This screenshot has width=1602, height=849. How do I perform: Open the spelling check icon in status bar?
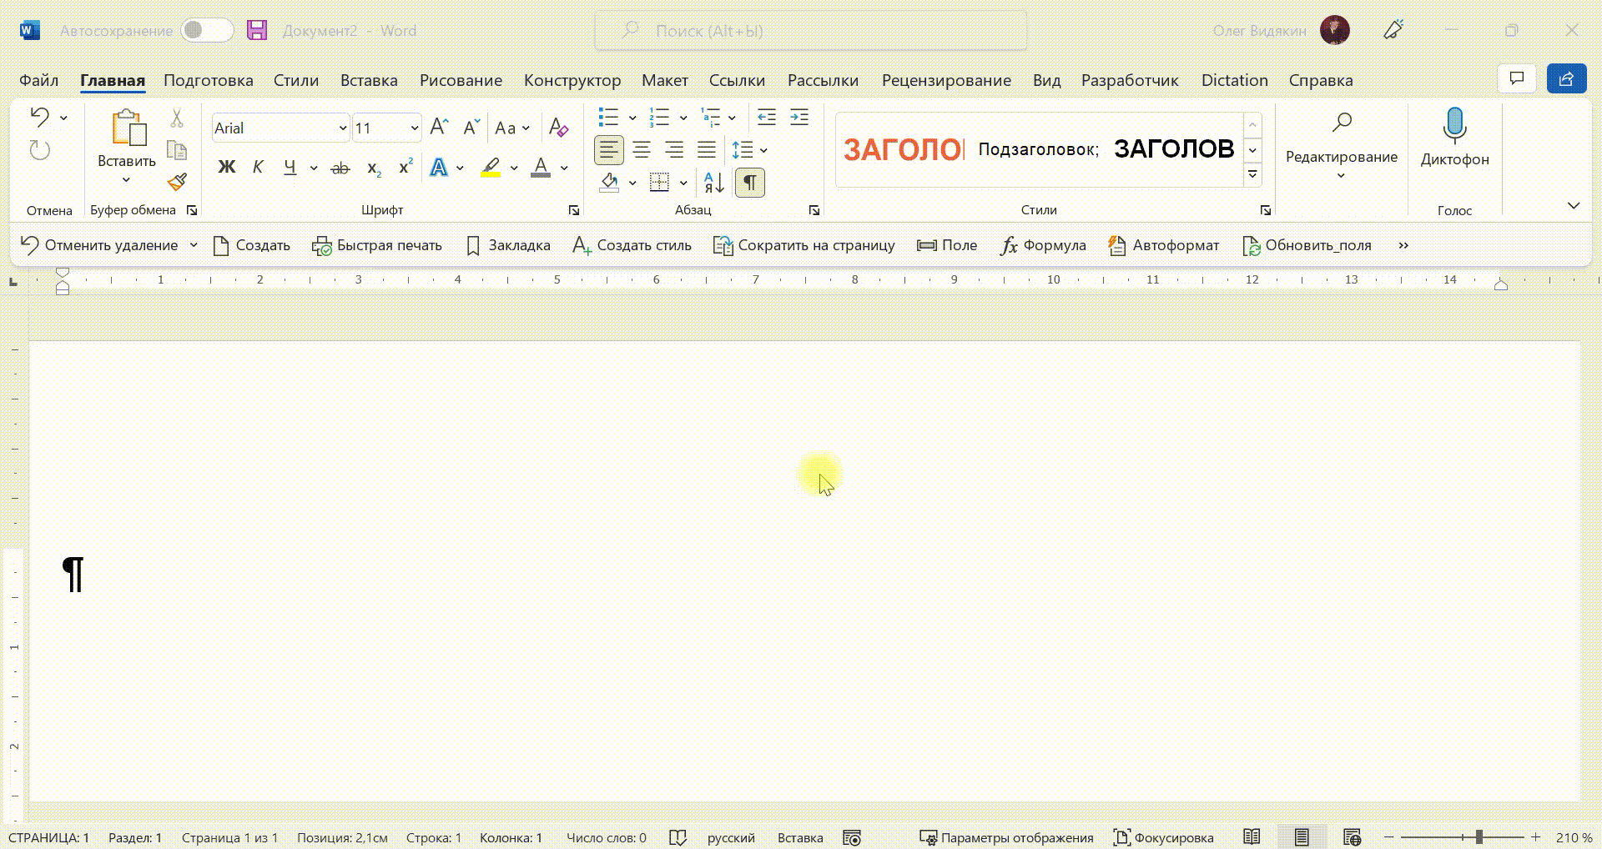point(678,837)
